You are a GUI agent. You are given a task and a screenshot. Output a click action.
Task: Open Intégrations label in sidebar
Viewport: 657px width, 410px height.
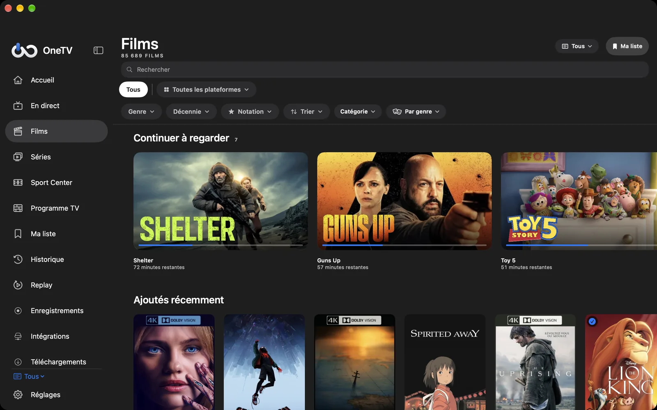50,336
